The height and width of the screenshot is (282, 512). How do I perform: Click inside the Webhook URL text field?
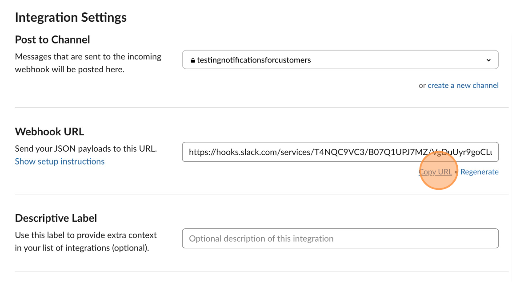(340, 152)
